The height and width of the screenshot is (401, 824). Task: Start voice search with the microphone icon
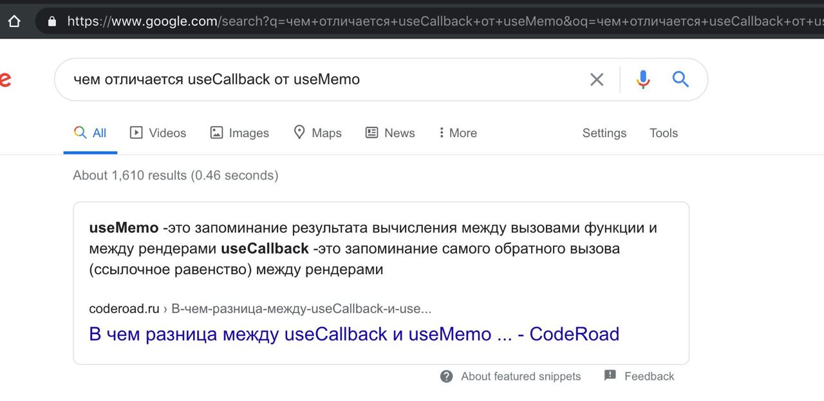tap(642, 79)
